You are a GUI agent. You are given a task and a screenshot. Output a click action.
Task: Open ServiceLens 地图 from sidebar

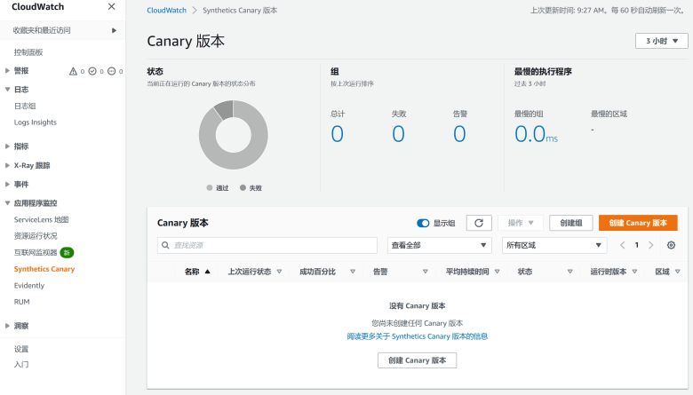click(x=41, y=219)
